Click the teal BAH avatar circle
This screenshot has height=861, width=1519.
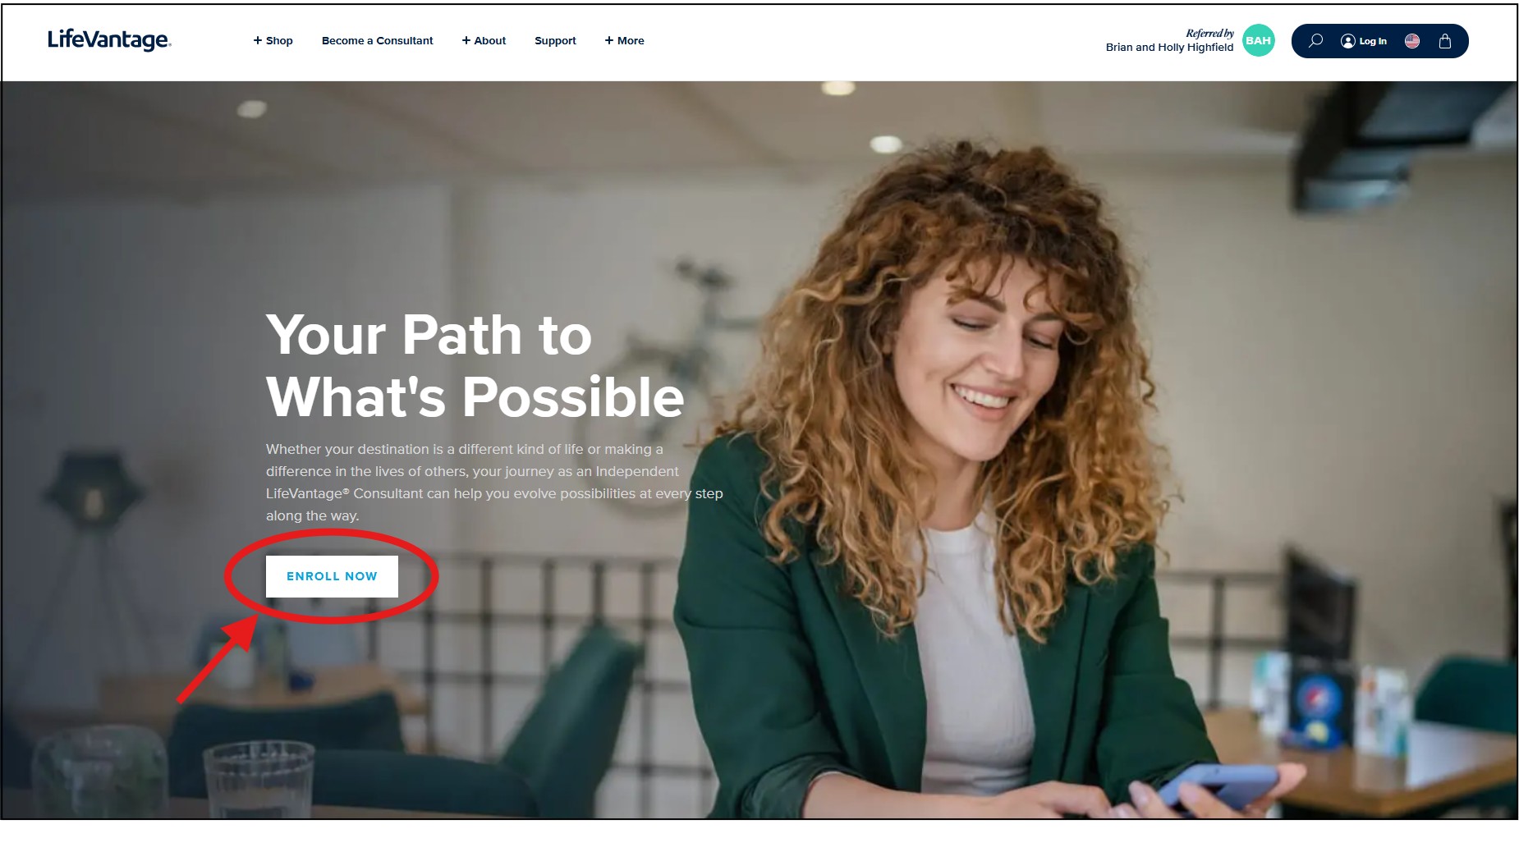(x=1258, y=40)
